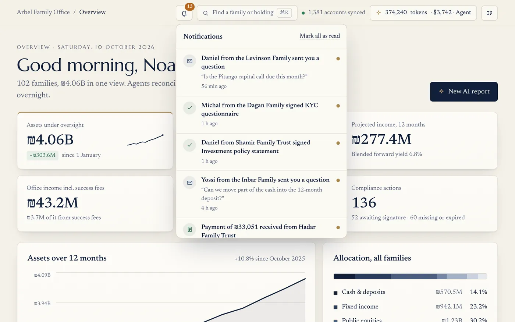Viewport: 515px width, 322px height.
Task: Go to Arbel Family Office breadcrumb
Action: click(43, 12)
